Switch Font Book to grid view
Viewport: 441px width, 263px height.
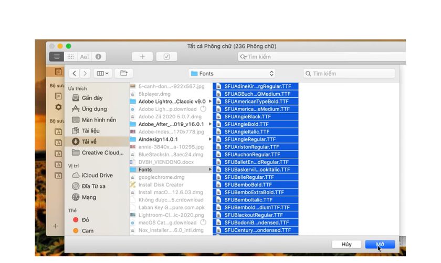(70, 57)
